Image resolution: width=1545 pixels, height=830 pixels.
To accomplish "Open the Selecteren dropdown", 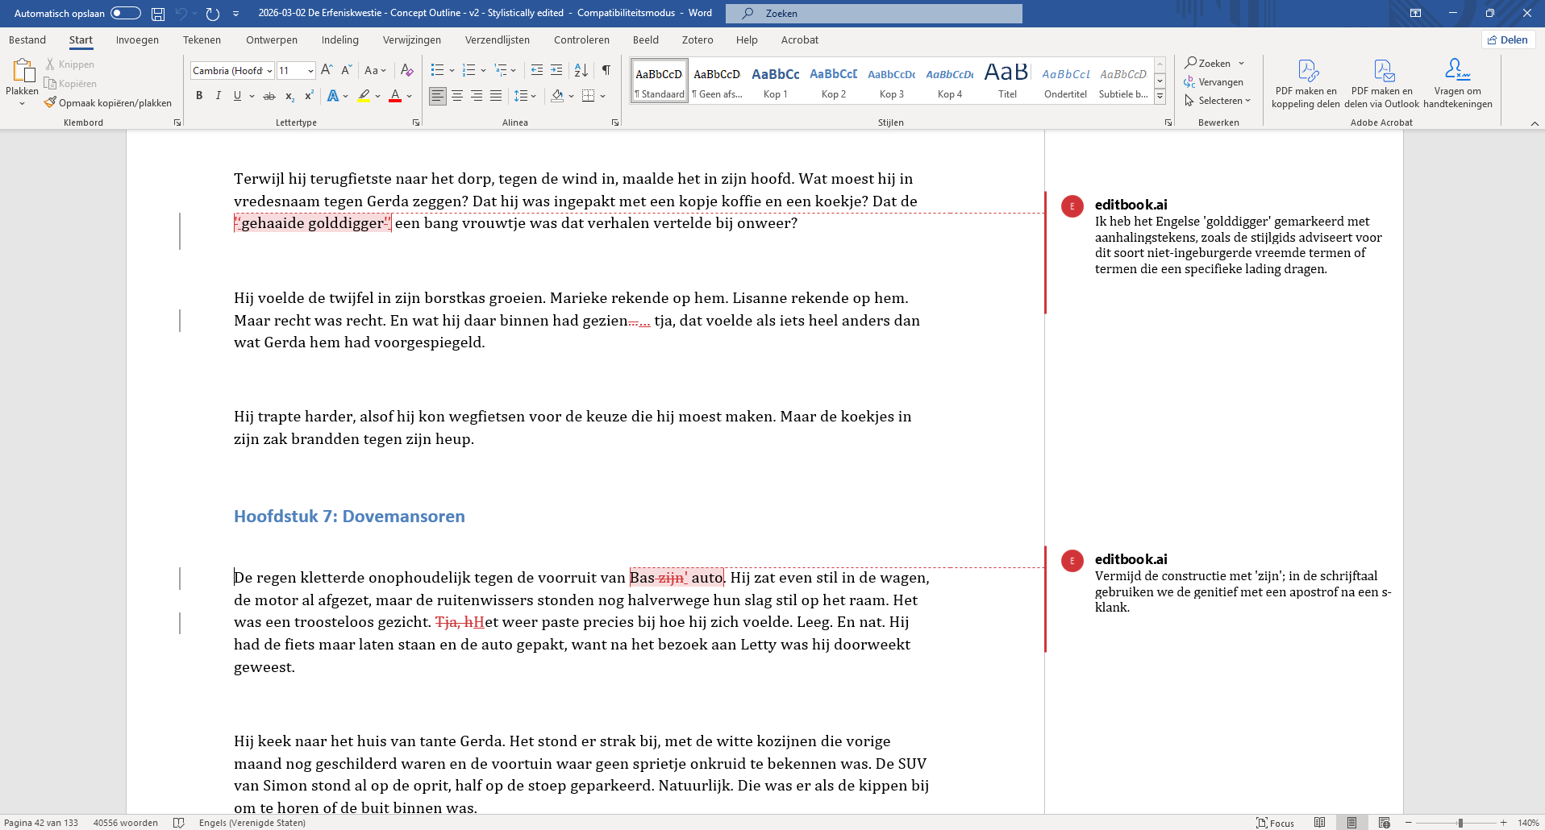I will coord(1218,101).
